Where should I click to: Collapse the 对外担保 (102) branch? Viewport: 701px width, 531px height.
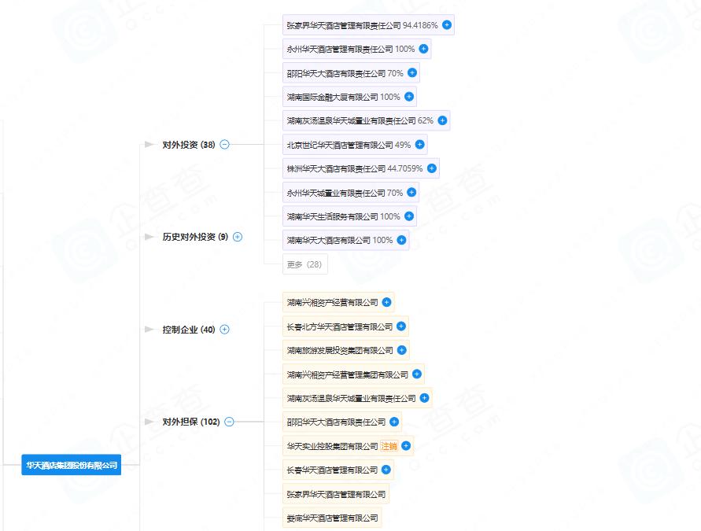coord(229,422)
